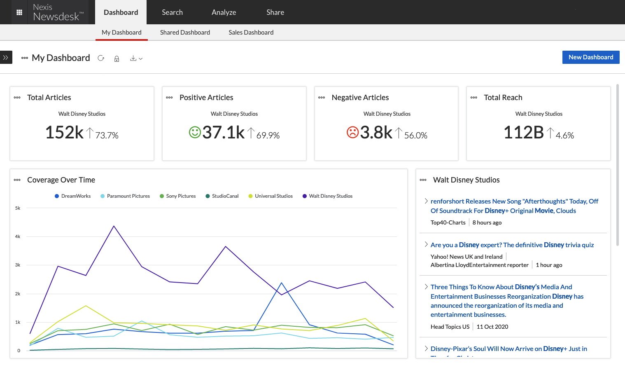Click the Yahoo! News UK and Ireland source
Image resolution: width=625 pixels, height=365 pixels.
click(x=466, y=257)
